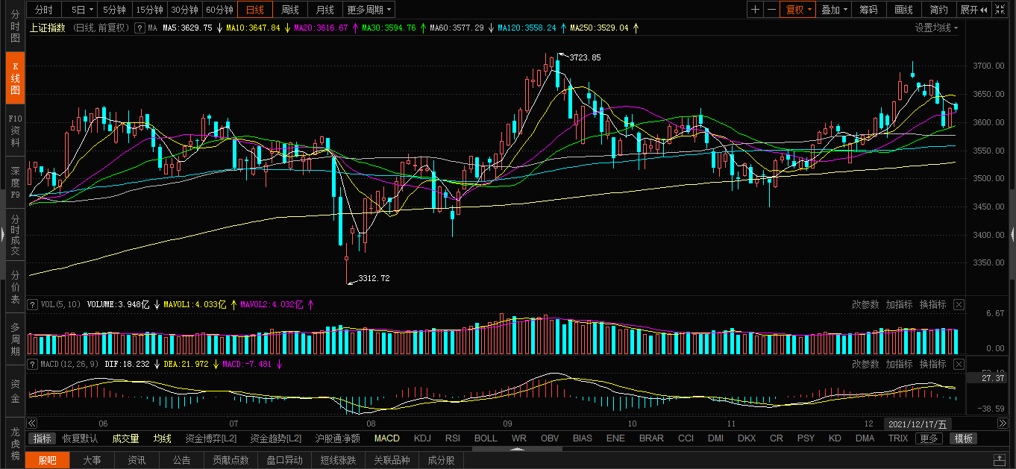Image resolution: width=1016 pixels, height=469 pixels.
Task: Toggle 成交量 indicator display
Action: 125,438
